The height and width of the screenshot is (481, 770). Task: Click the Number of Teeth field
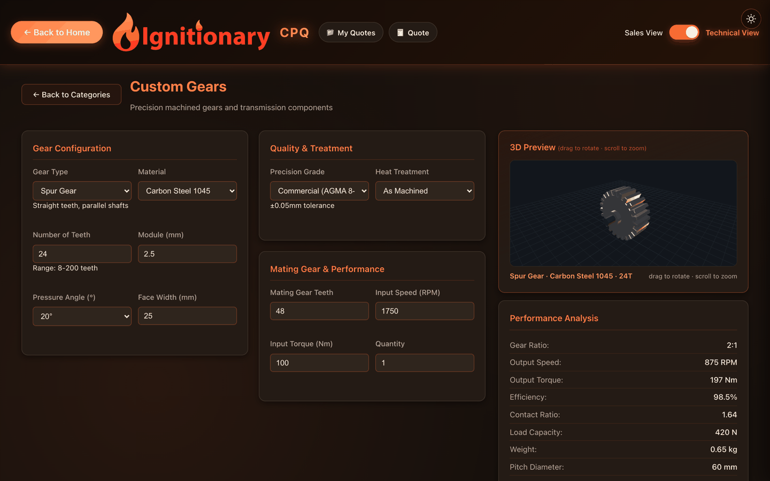[x=82, y=254]
